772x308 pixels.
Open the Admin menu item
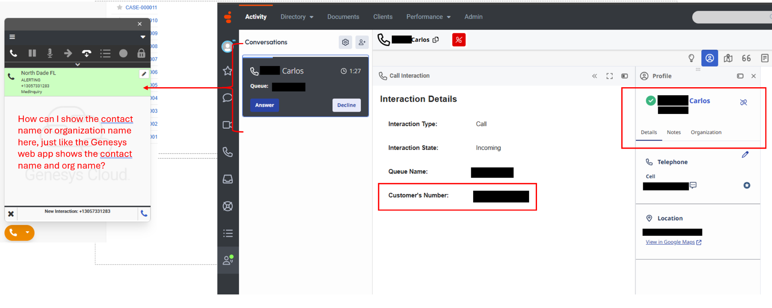tap(473, 17)
